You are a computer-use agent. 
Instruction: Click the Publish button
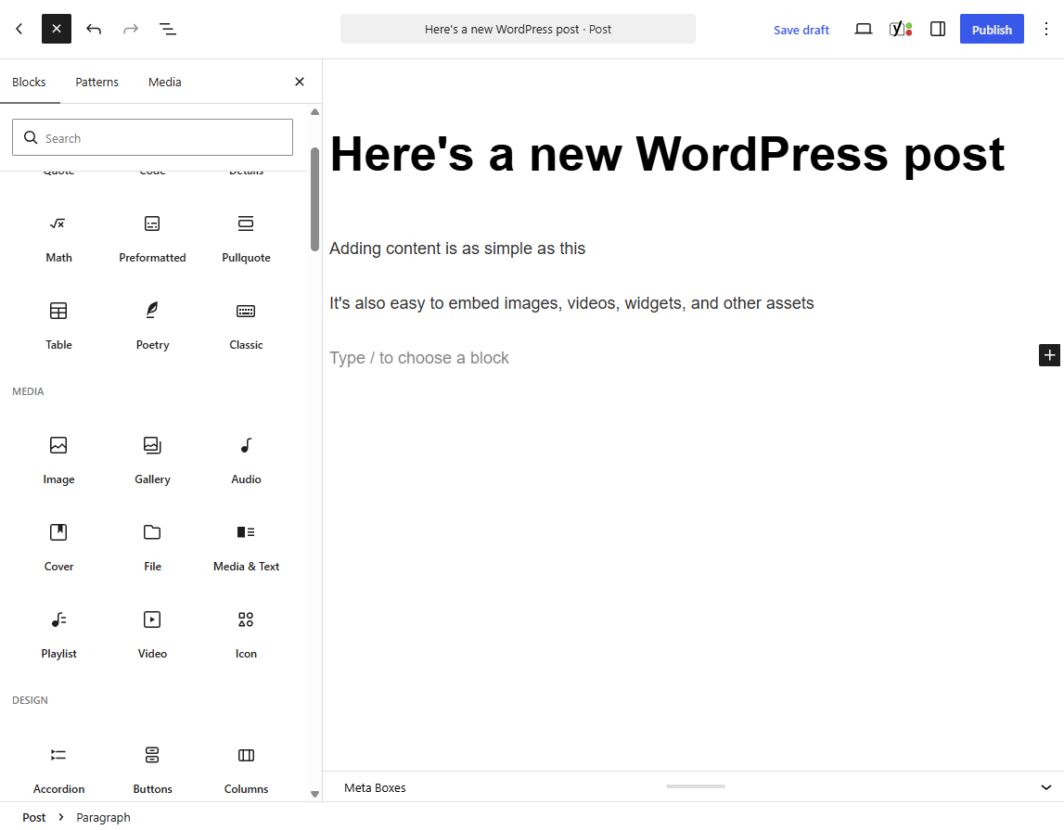click(992, 29)
